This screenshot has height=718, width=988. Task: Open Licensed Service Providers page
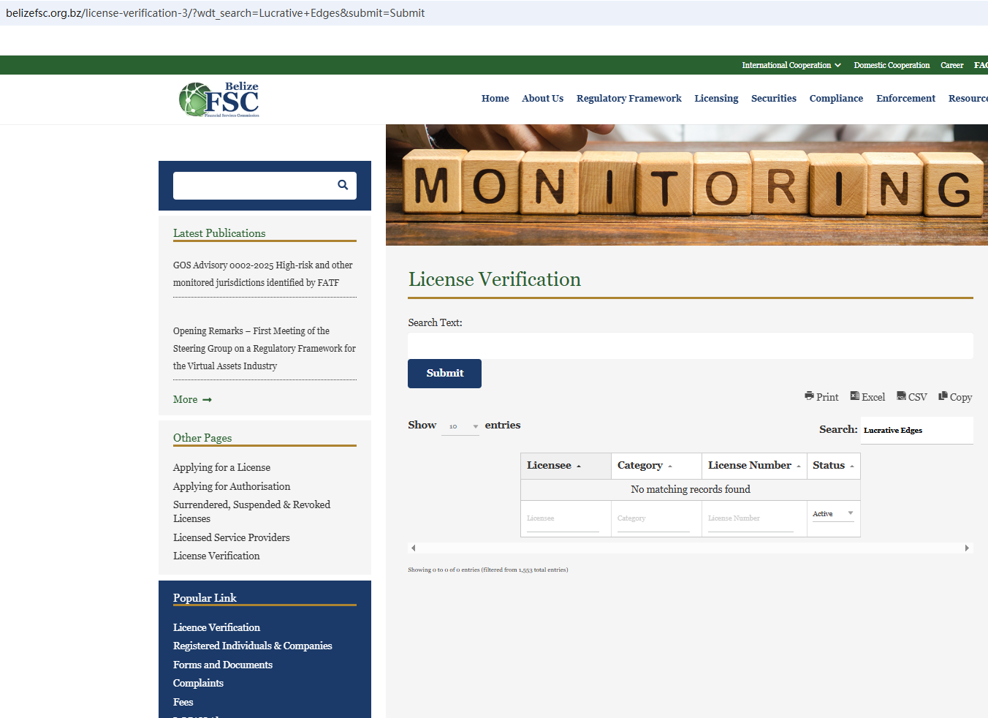tap(231, 537)
